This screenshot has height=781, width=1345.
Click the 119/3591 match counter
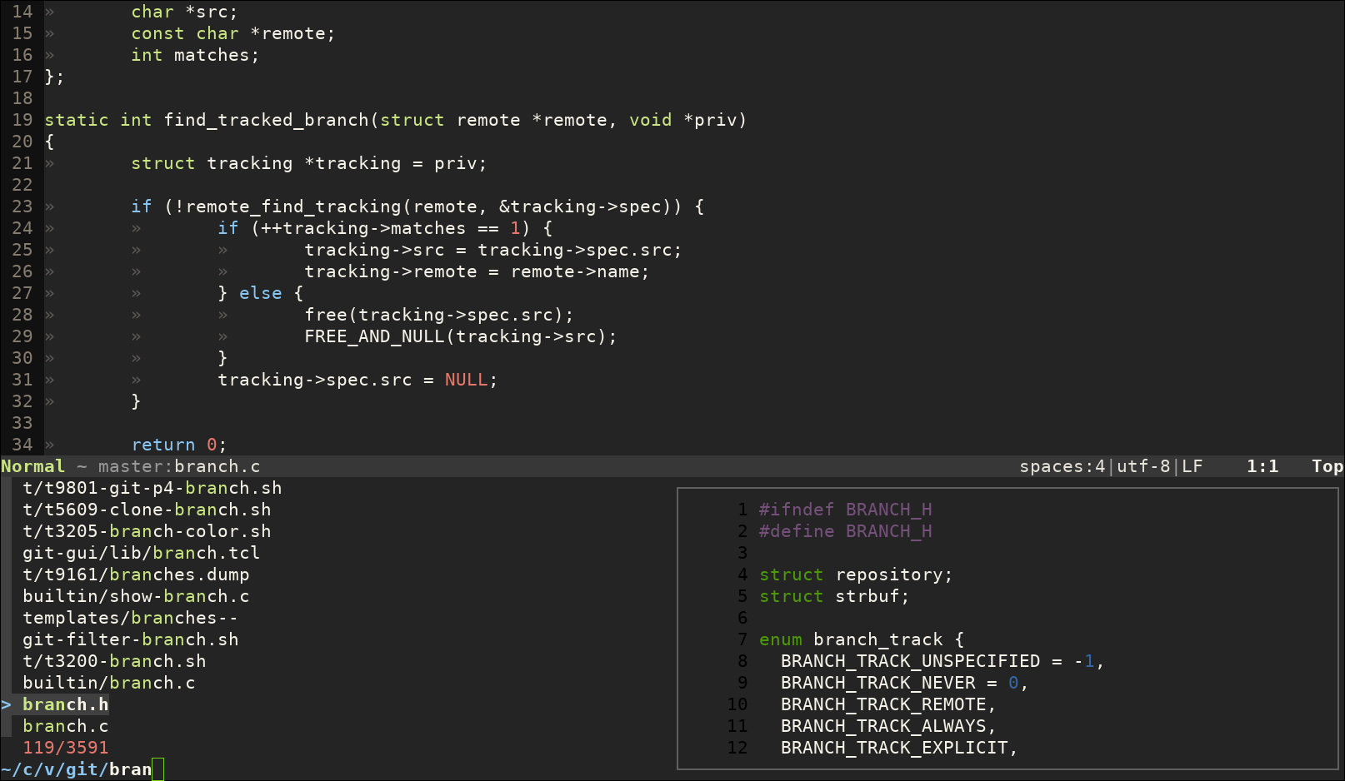[66, 748]
